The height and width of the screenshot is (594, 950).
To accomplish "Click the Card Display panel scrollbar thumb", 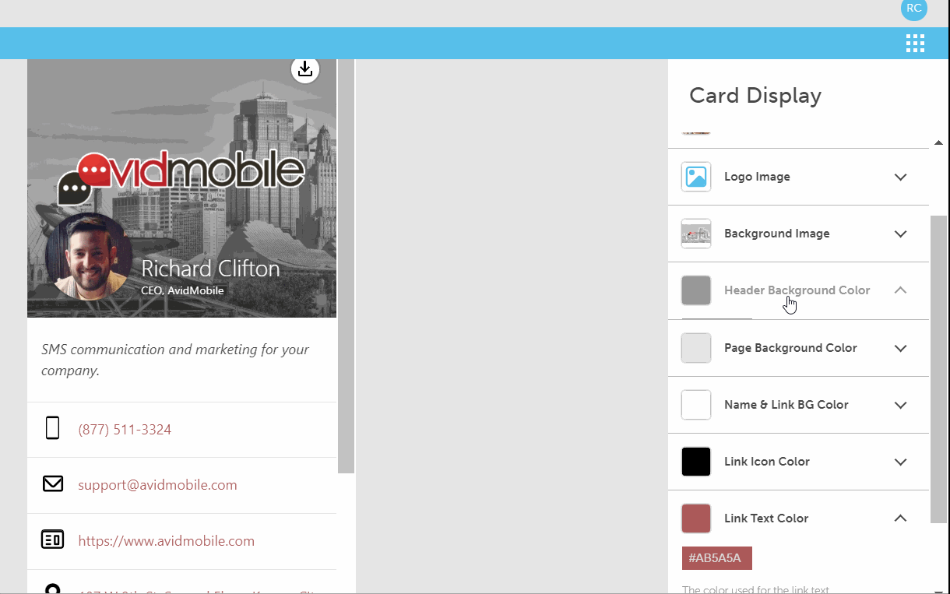I will (x=939, y=370).
